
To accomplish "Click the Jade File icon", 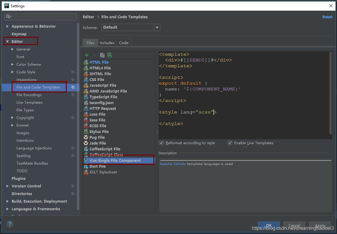I will (x=86, y=143).
